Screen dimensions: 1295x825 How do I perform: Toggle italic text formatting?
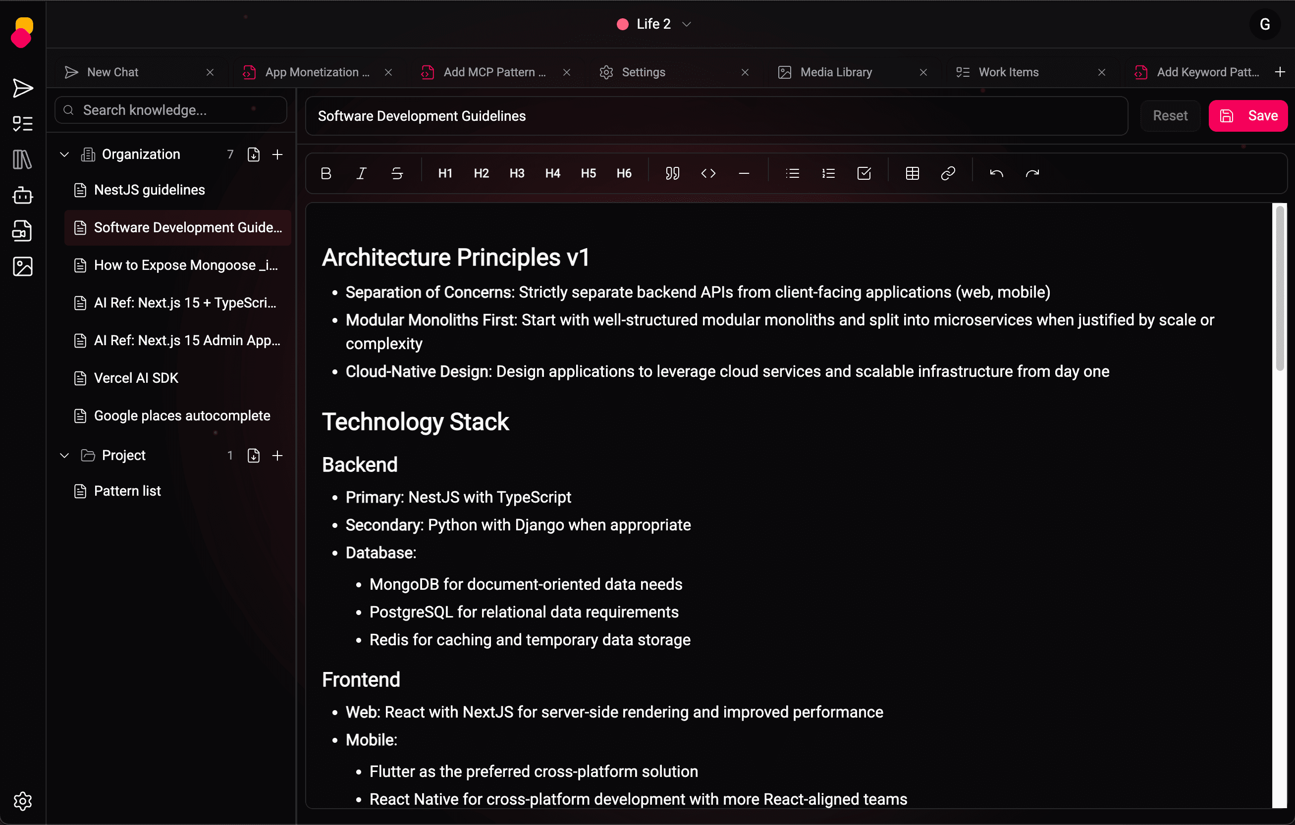(361, 173)
